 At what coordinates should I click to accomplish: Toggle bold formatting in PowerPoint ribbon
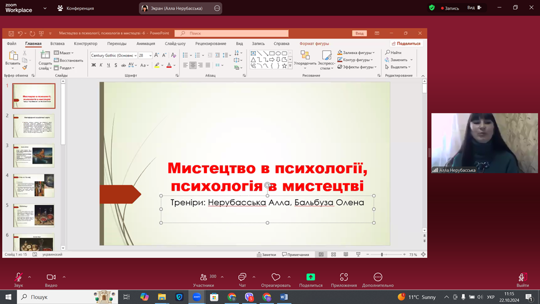(x=94, y=65)
